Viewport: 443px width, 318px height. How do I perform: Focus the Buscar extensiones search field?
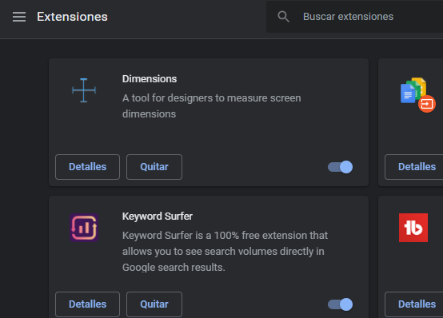click(x=354, y=17)
